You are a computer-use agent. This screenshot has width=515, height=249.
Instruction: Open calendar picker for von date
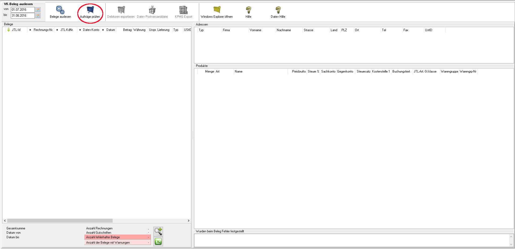coord(38,10)
